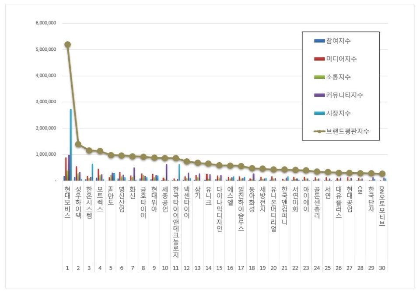Click the 미디어지수 red legend swatch
The image size is (420, 293).
coord(319,59)
